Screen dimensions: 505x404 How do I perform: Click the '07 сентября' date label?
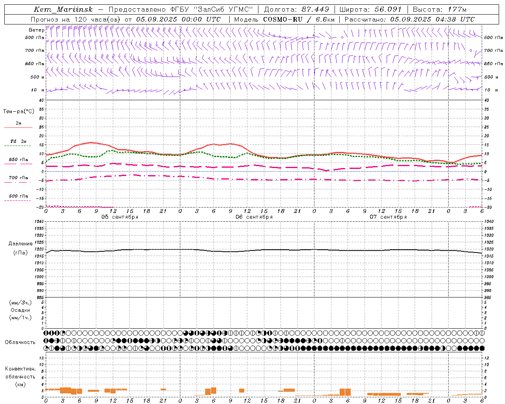388,217
